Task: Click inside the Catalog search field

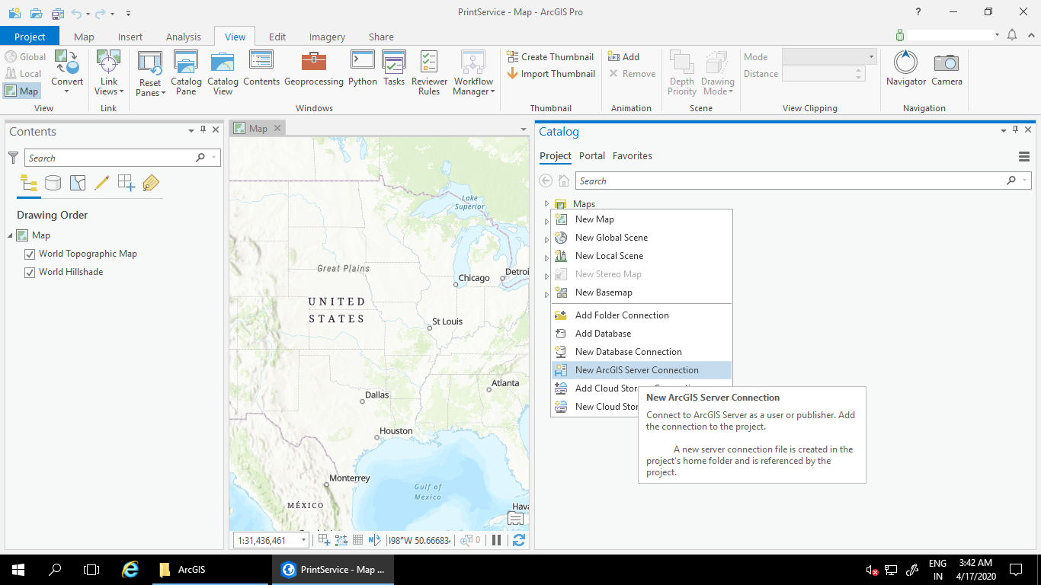Action: click(762, 181)
